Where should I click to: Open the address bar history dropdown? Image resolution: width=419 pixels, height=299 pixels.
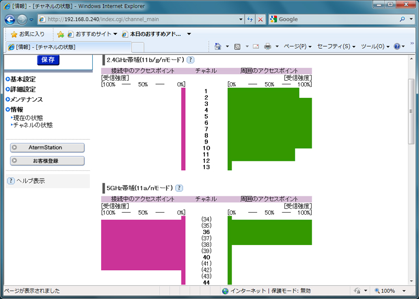point(241,19)
